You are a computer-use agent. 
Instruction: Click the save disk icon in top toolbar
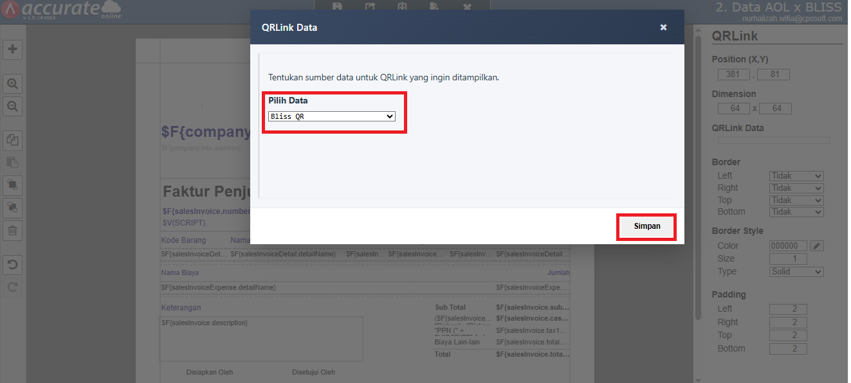[x=337, y=6]
